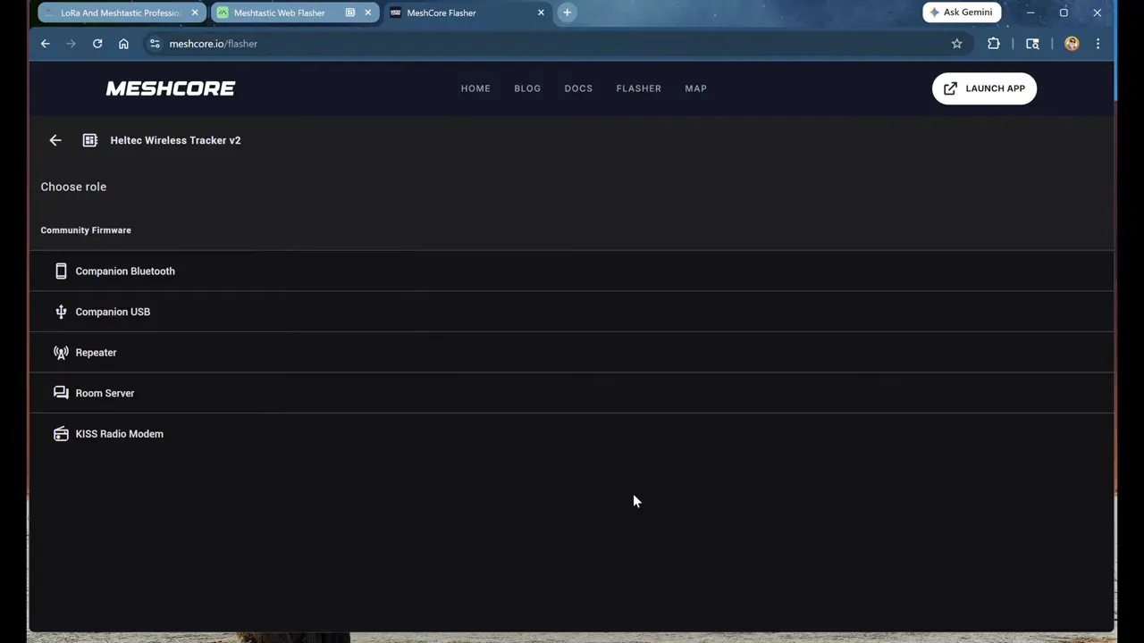This screenshot has height=643, width=1144.
Task: Close the LoRa And Meshtastic tab
Action: pos(195,13)
